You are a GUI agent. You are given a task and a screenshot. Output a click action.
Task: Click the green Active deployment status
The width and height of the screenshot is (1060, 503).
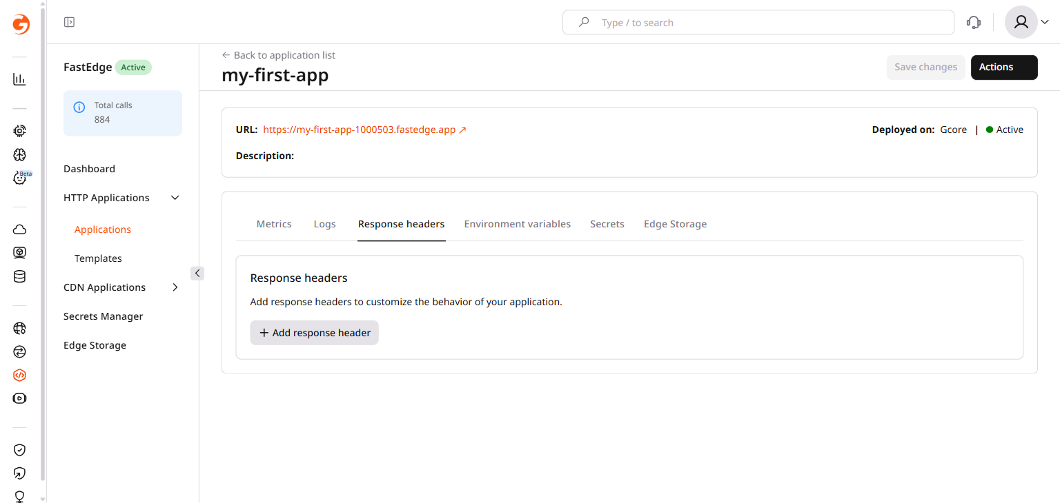point(1005,130)
